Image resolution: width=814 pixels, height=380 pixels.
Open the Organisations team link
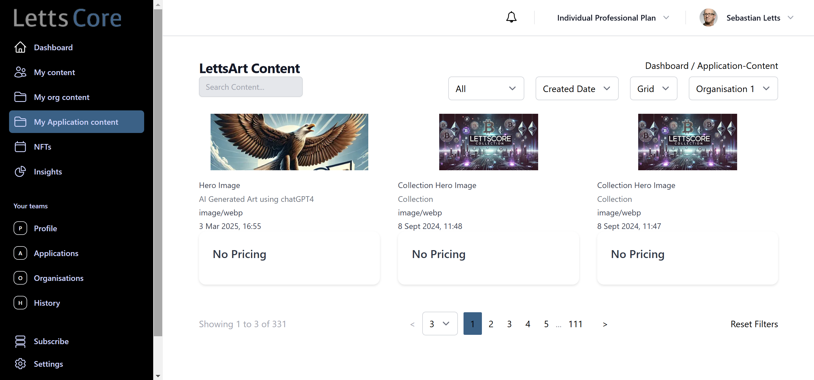tap(77, 278)
